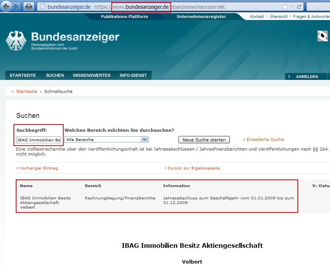The image size is (330, 267).
Task: Click the IBAG Immobilien Besitz name cell
Action: pos(45,202)
